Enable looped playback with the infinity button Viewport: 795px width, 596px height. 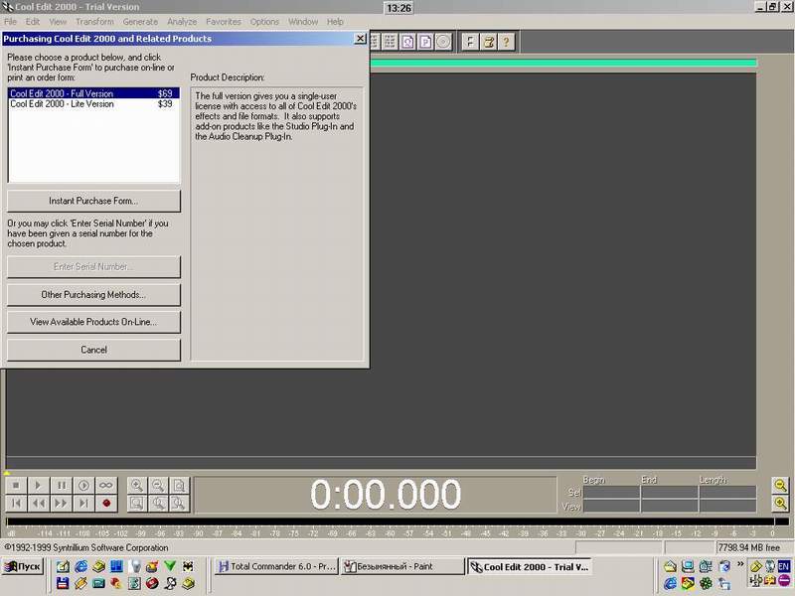pyautogui.click(x=106, y=486)
